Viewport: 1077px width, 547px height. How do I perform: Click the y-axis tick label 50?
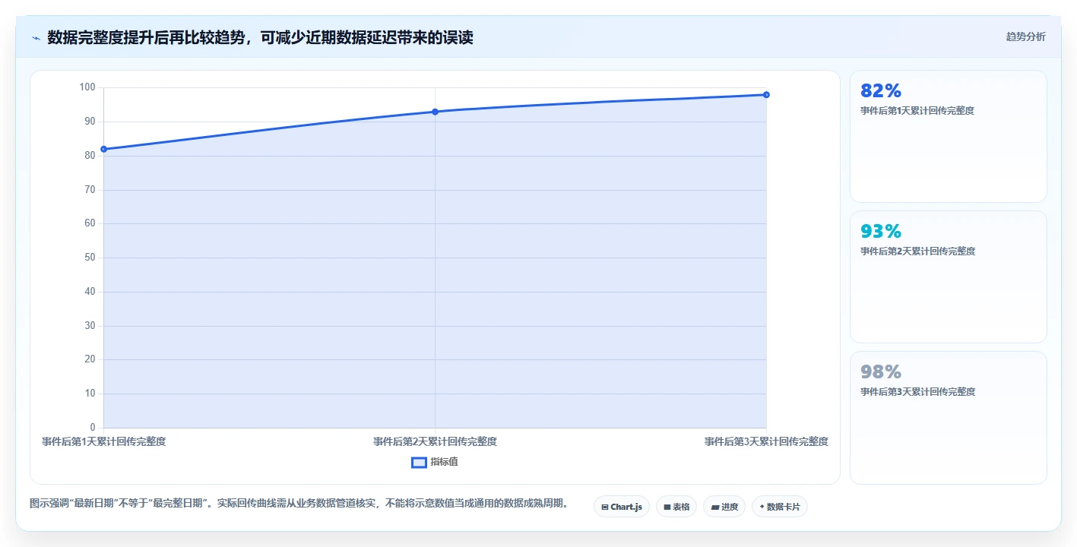[90, 258]
